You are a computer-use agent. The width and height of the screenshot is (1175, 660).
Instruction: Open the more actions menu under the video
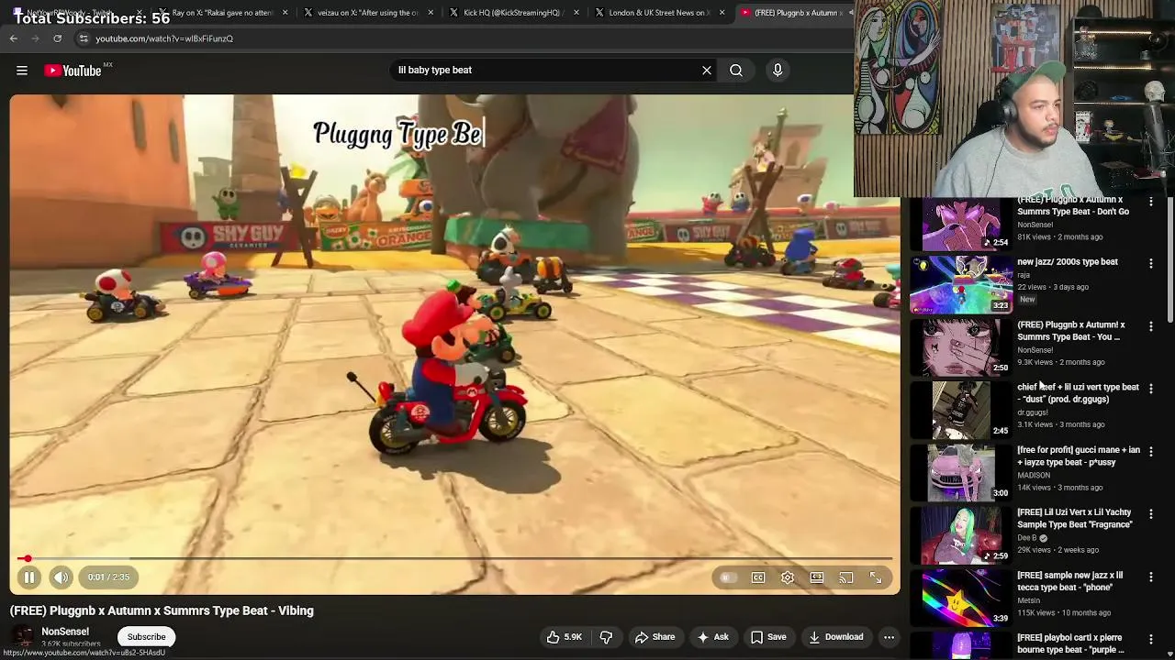pos(889,637)
